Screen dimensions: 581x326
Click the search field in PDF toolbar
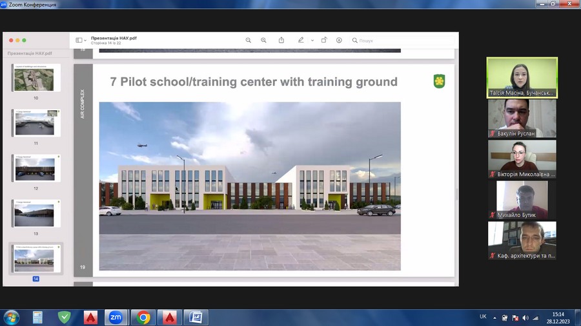pyautogui.click(x=400, y=40)
